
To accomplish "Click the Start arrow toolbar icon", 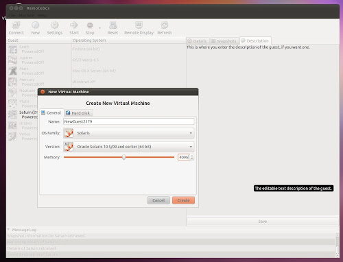I will point(74,25).
